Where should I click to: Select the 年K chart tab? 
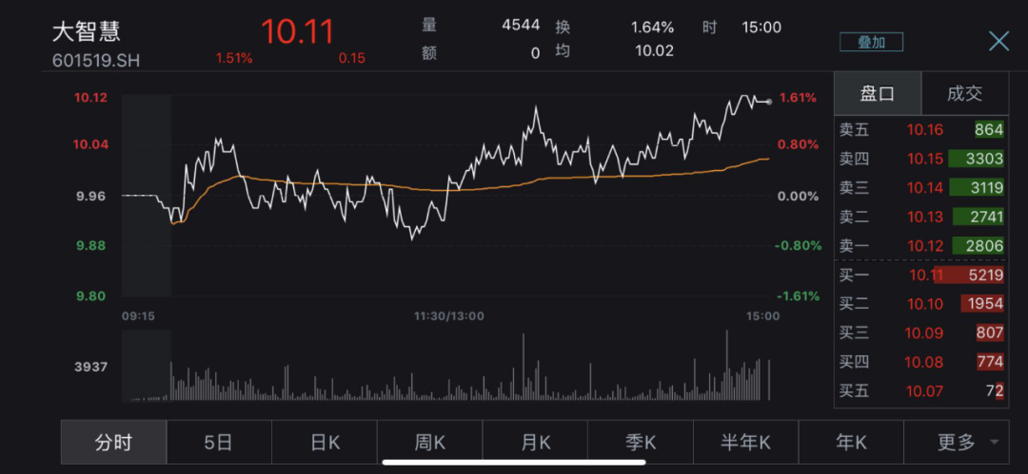tap(851, 443)
